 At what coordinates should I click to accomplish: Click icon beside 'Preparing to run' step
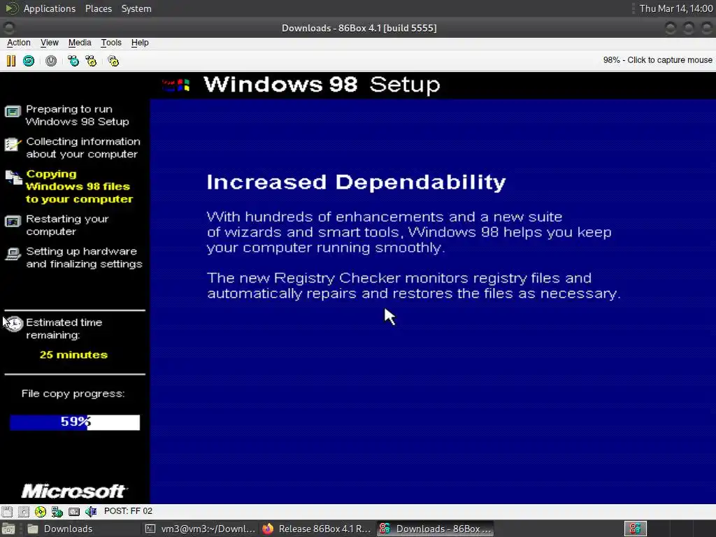click(13, 111)
